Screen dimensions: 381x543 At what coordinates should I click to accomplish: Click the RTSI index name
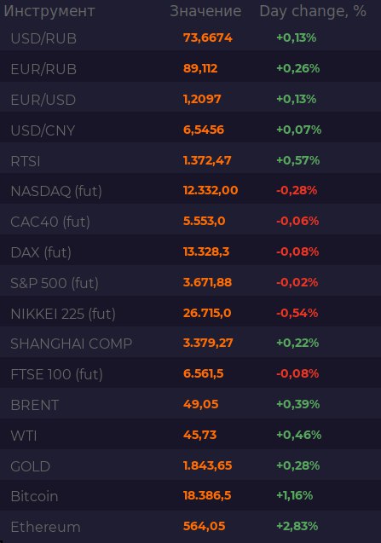(26, 161)
